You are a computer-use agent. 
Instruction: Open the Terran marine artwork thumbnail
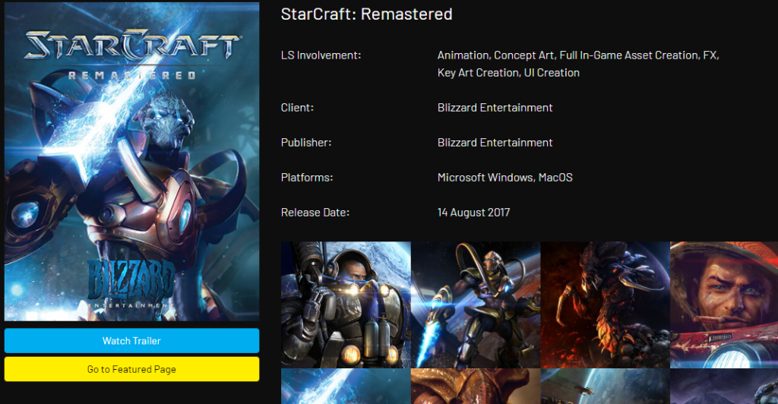(346, 305)
